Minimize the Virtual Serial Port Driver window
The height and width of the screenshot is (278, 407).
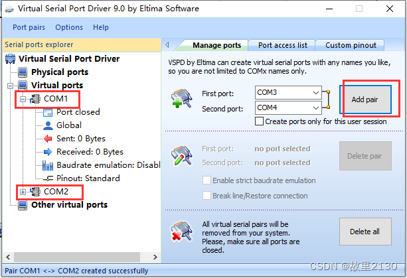[329, 9]
